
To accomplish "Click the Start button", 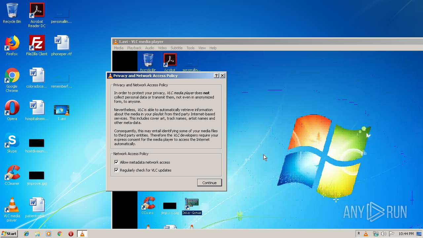I will click(x=9, y=234).
